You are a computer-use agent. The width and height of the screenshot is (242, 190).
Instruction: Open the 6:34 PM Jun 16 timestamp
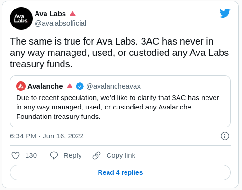click(x=47, y=136)
